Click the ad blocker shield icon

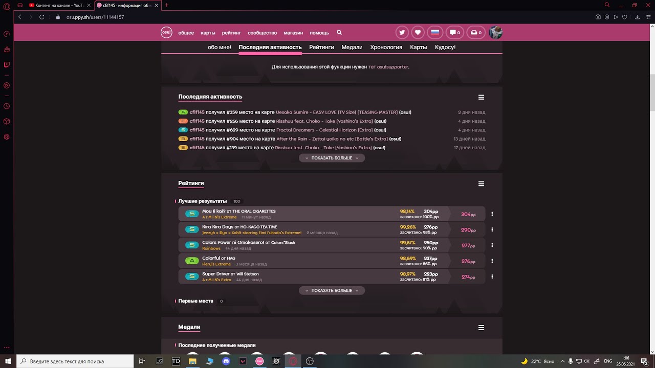point(607,17)
